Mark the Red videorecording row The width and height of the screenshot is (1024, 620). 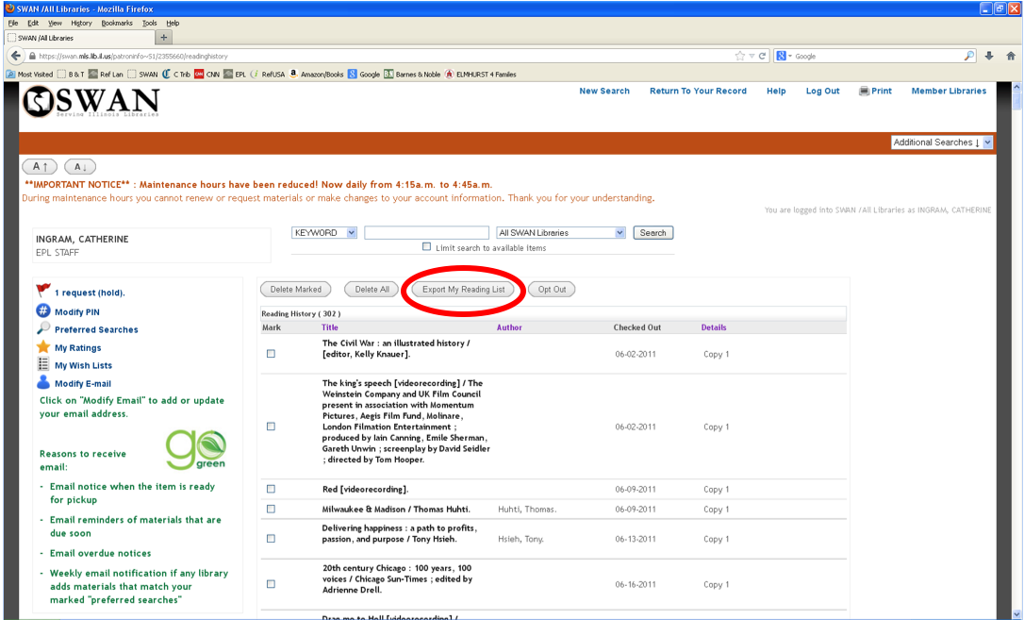[271, 489]
